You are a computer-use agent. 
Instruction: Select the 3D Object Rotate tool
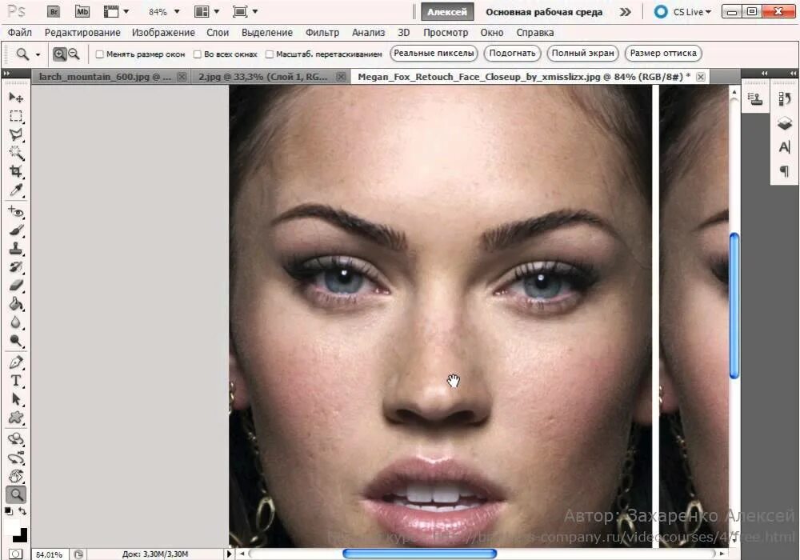[16, 439]
